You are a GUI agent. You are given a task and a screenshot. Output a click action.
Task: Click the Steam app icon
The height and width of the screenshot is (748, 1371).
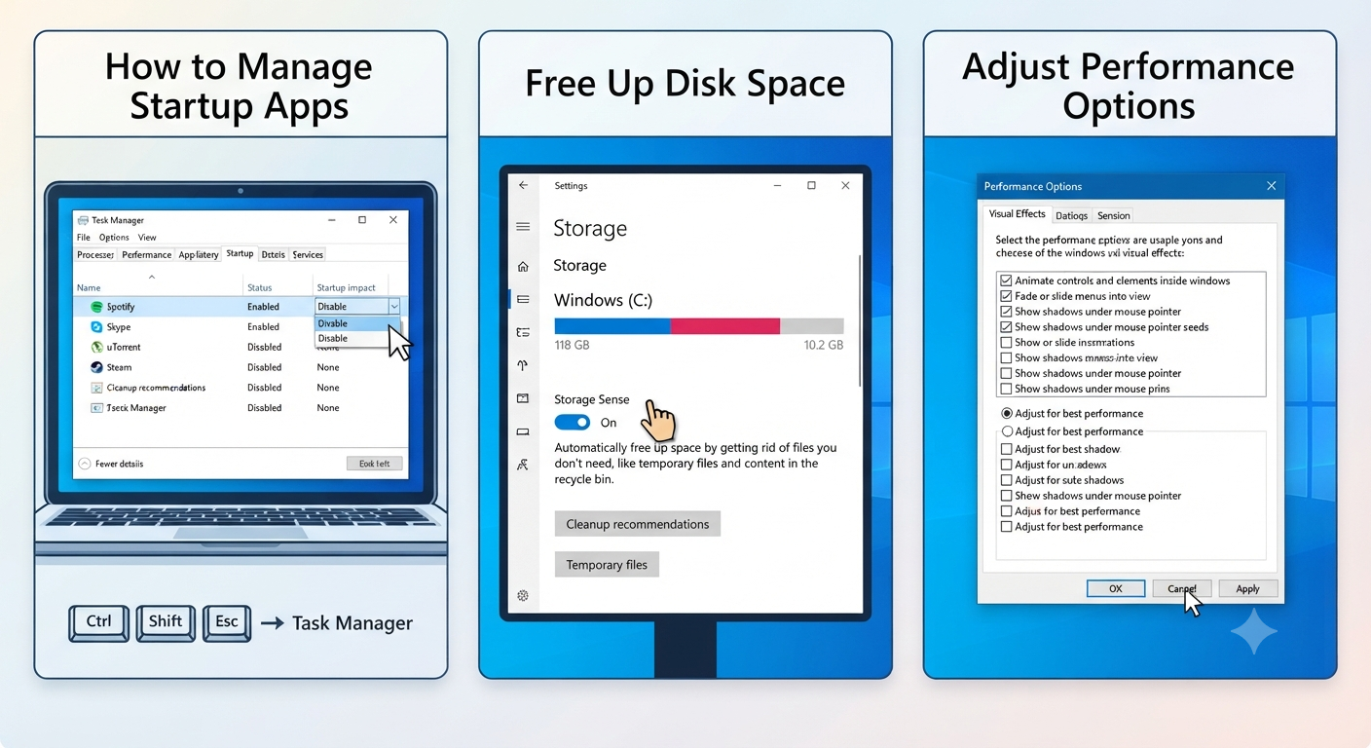[96, 367]
